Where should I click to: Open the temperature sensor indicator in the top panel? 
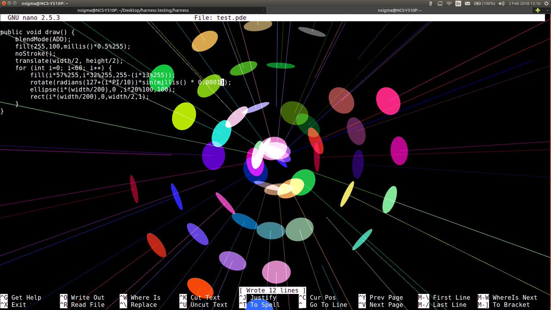(431, 3)
